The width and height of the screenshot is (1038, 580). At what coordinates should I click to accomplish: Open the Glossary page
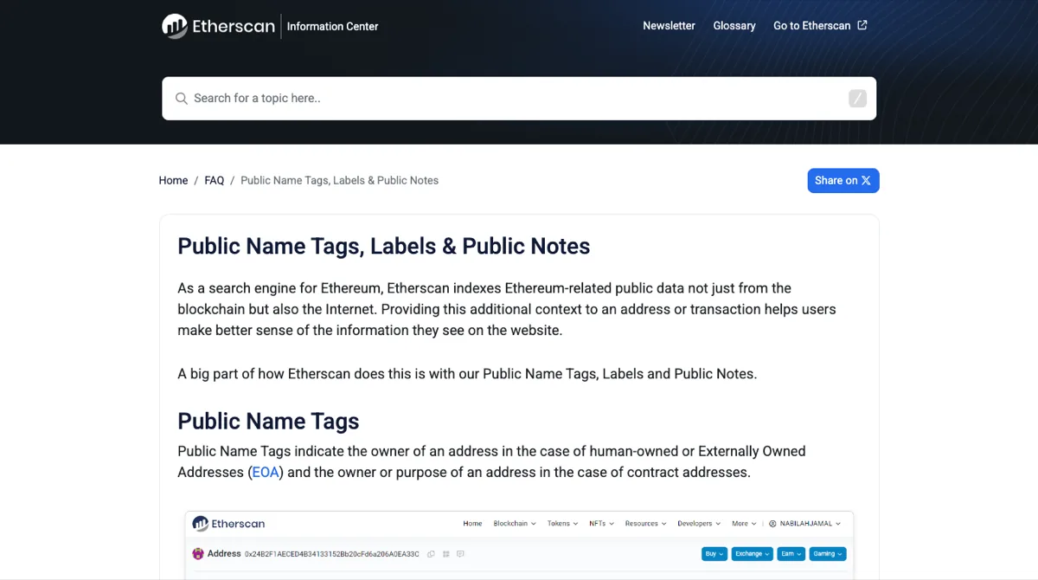[734, 26]
